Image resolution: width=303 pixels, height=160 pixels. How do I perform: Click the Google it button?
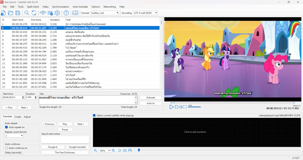(x=53, y=147)
